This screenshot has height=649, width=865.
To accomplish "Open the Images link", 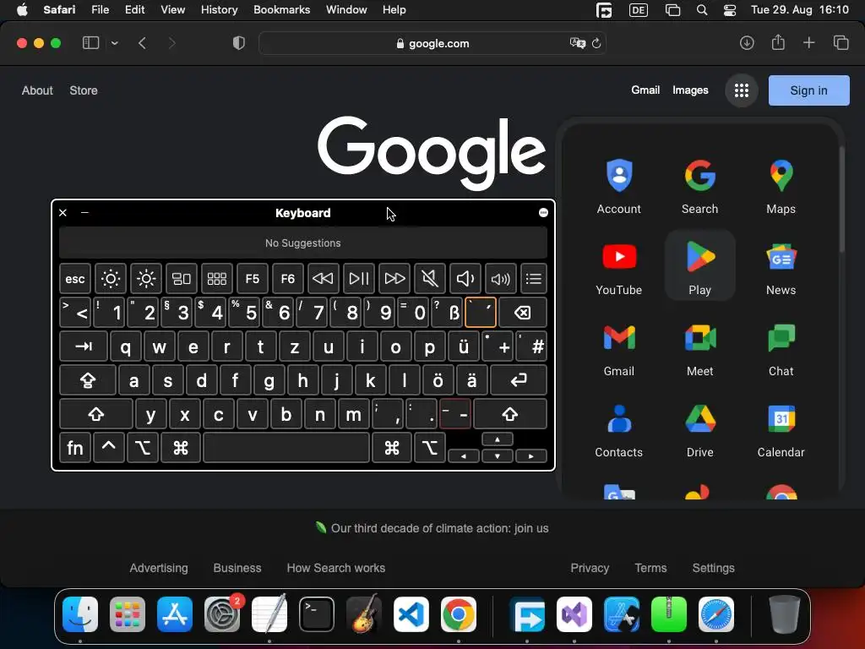I will tap(690, 90).
